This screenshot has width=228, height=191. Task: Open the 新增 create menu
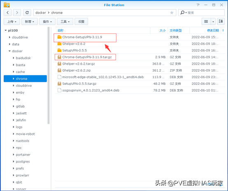(x=30, y=21)
